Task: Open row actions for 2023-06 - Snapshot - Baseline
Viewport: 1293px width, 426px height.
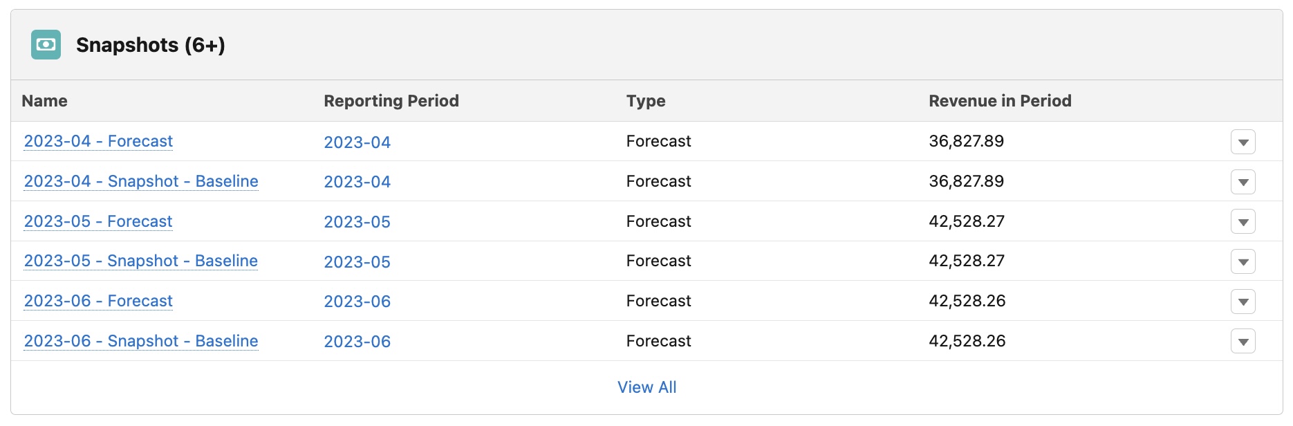Action: tap(1243, 341)
